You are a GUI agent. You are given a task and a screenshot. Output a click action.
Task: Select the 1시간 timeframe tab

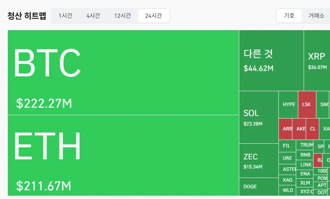pyautogui.click(x=66, y=16)
